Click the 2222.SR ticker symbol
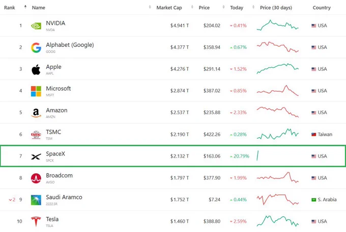Screen dimensions: 346x232 coord(51,204)
